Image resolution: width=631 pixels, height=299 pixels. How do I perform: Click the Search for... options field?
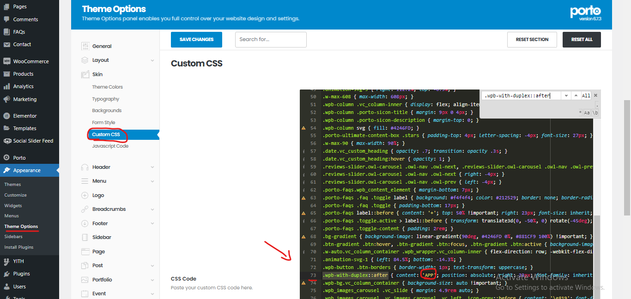click(x=271, y=40)
